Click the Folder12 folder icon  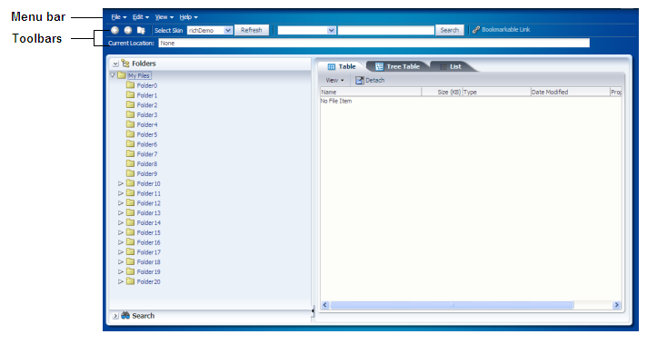130,203
